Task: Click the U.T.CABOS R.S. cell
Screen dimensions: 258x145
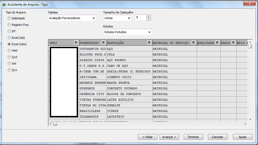Action: [93, 66]
